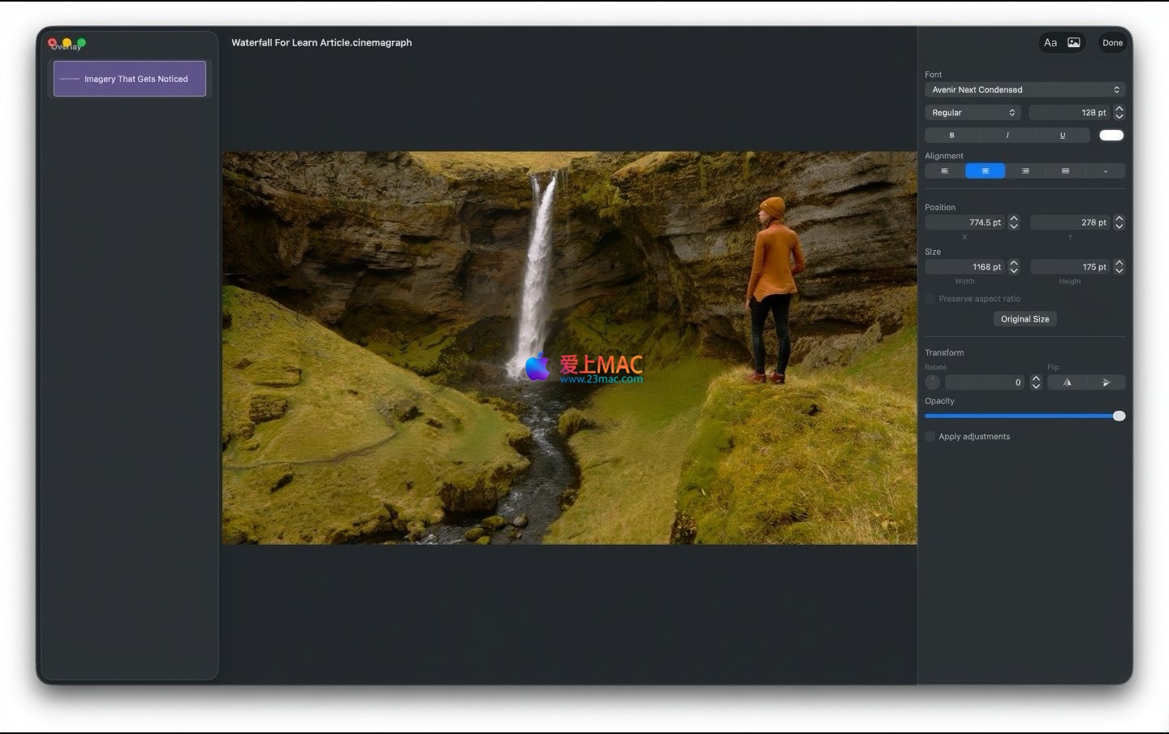Toggle italic text style

click(1007, 136)
